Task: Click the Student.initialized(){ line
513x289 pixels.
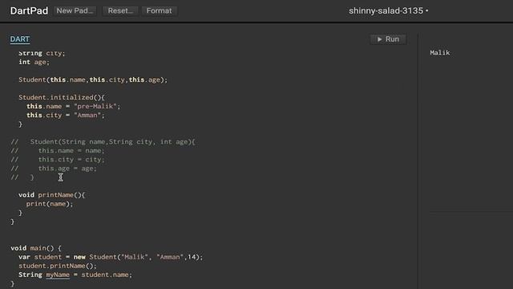Action: pos(62,97)
